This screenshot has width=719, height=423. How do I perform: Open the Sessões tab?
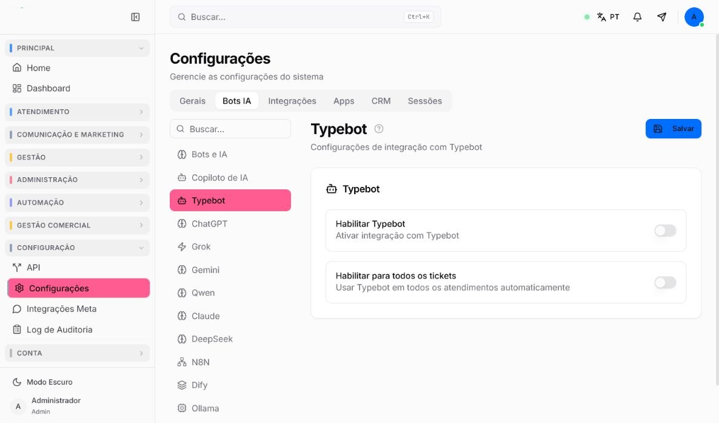click(425, 101)
